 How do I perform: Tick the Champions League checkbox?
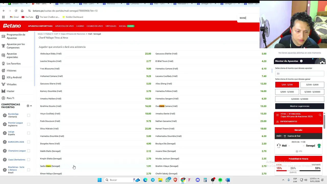(x=29, y=151)
